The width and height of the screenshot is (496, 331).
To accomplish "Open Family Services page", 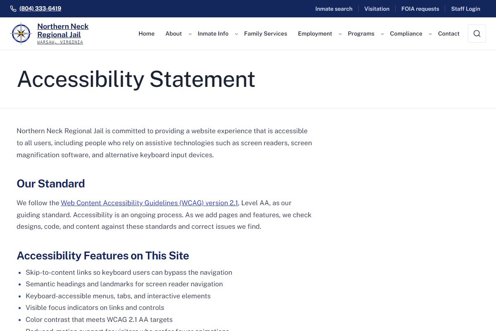I will 266,34.
